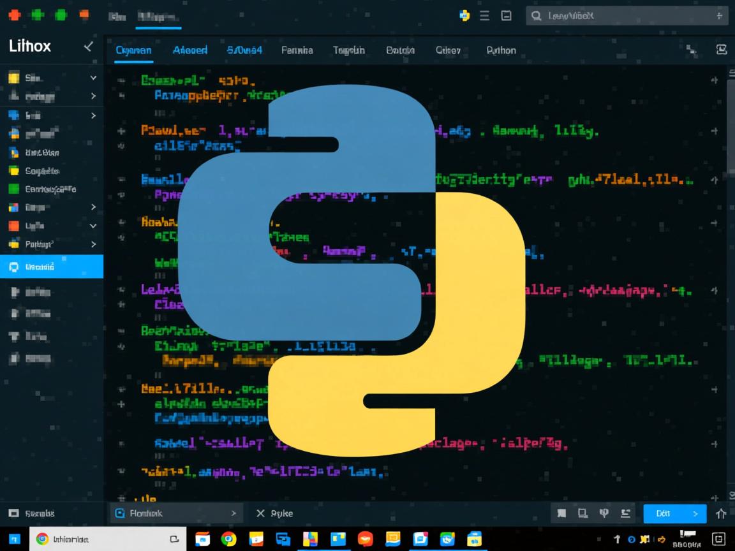Click the upload arrow icon at bottom-right corner
735x551 pixels.
click(721, 513)
